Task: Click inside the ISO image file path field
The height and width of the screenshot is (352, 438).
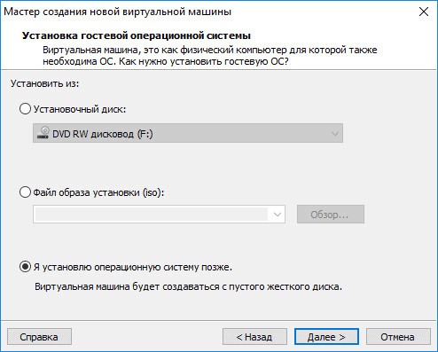Action: coord(152,215)
